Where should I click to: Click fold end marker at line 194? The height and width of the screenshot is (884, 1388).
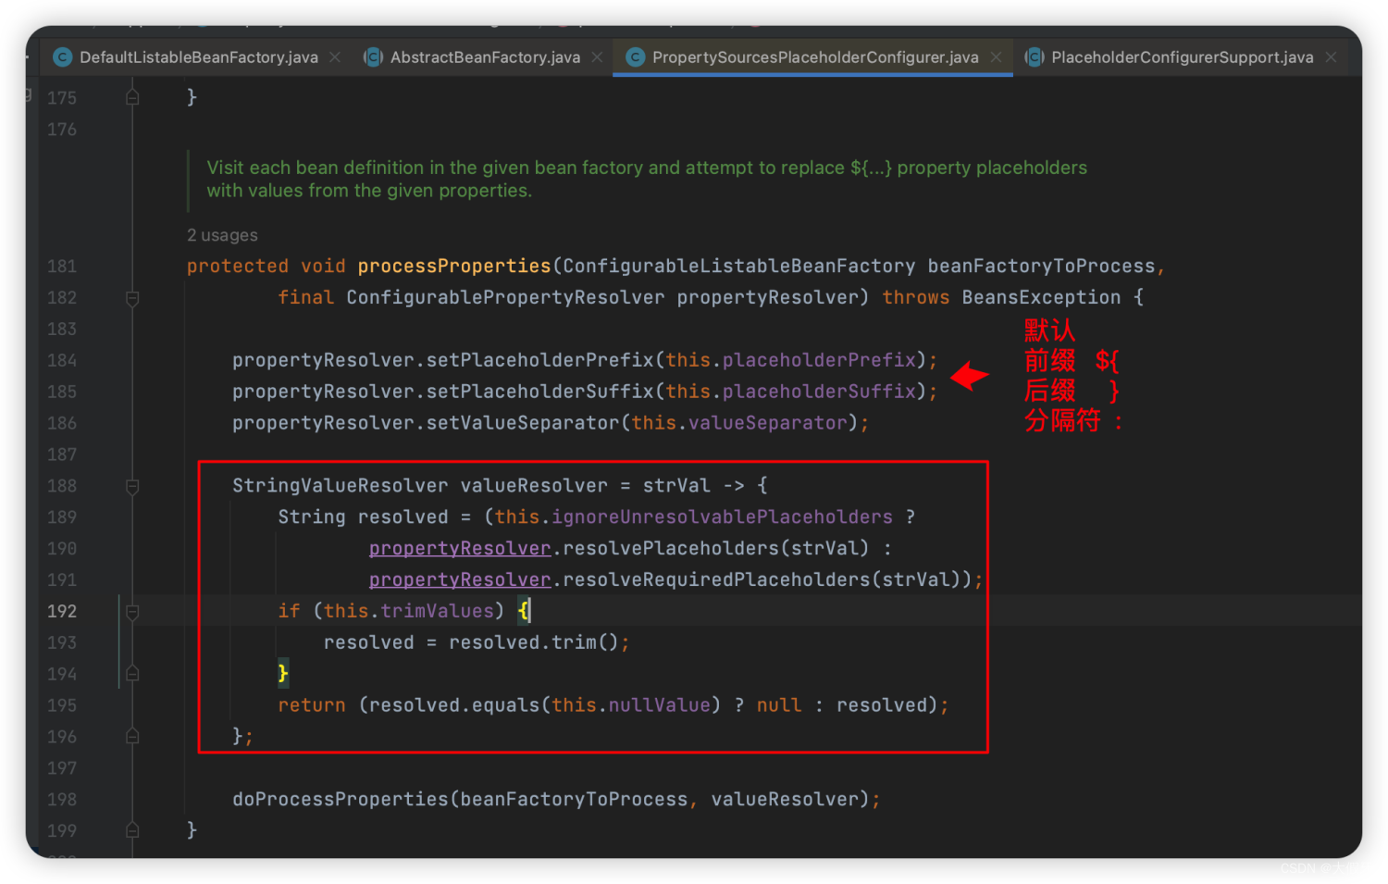coord(132,674)
